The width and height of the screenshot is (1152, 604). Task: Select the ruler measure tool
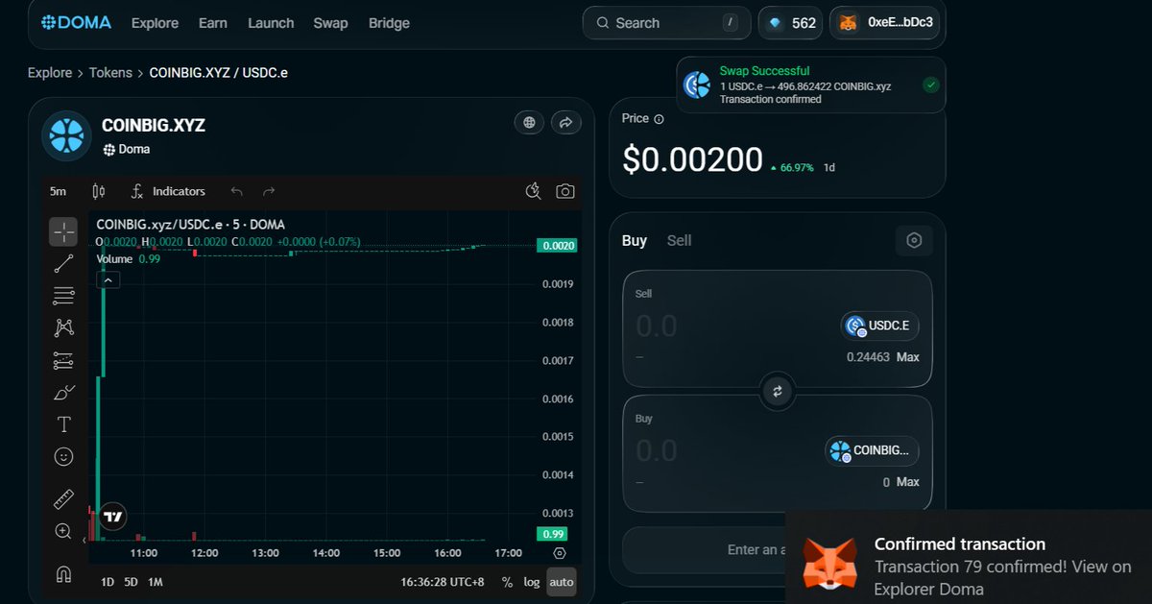click(63, 499)
